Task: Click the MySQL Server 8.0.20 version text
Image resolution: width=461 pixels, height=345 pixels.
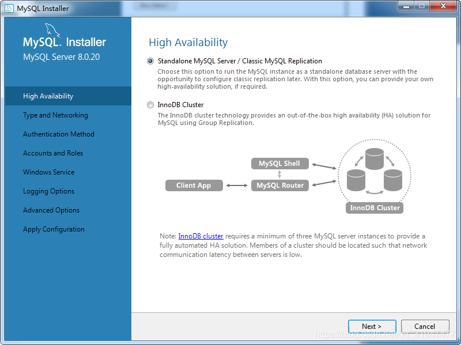Action: point(62,57)
